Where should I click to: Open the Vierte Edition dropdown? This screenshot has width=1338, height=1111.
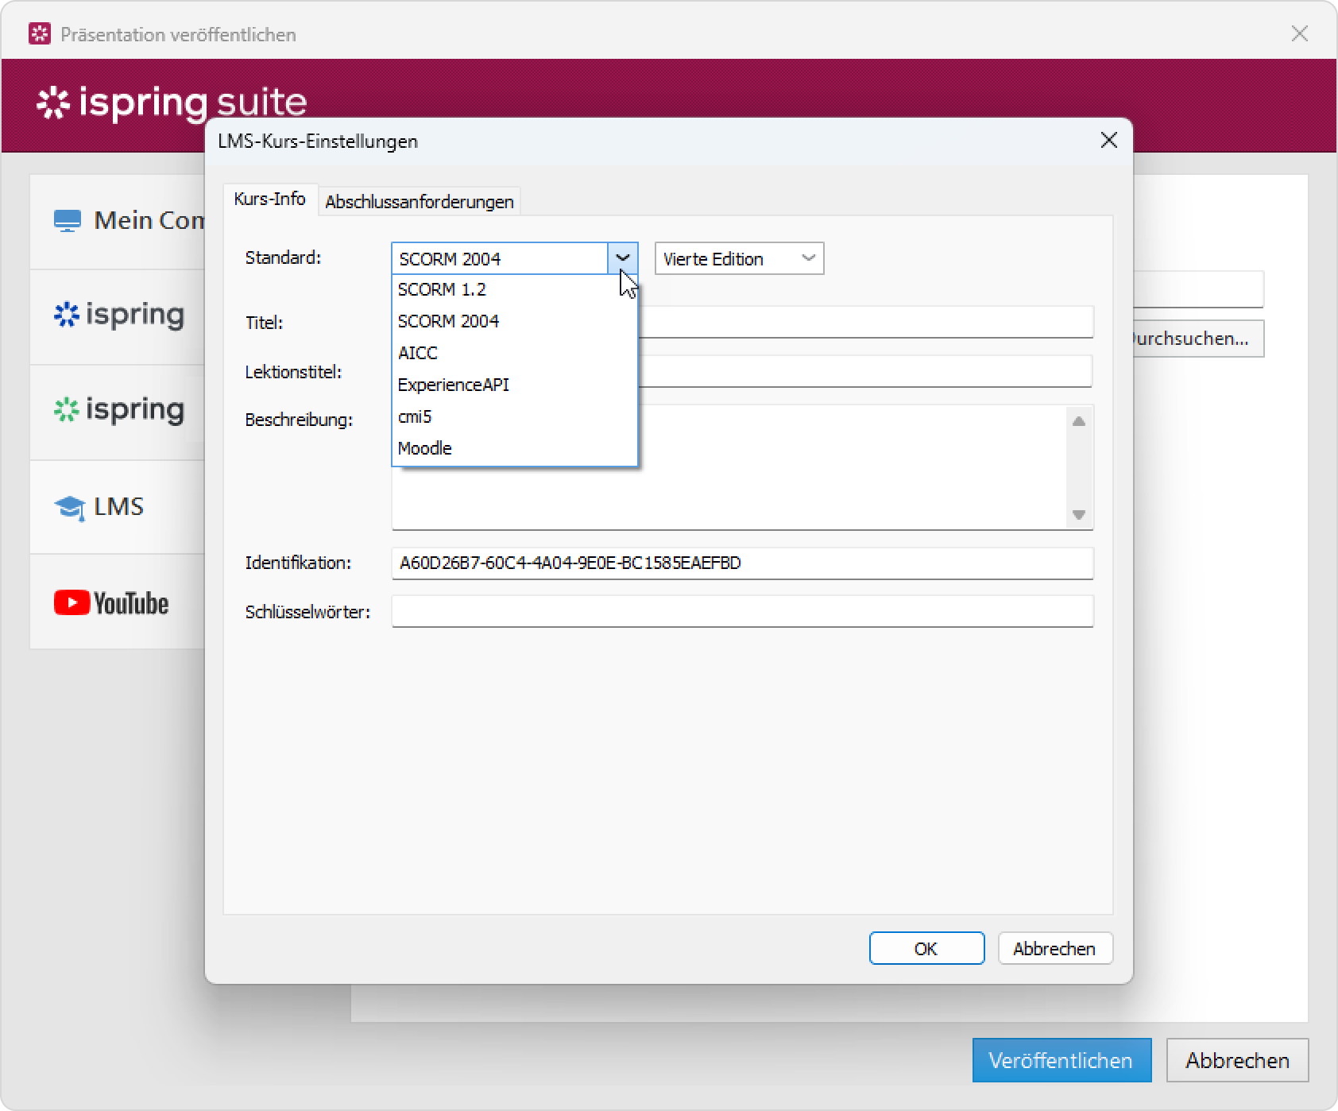739,258
